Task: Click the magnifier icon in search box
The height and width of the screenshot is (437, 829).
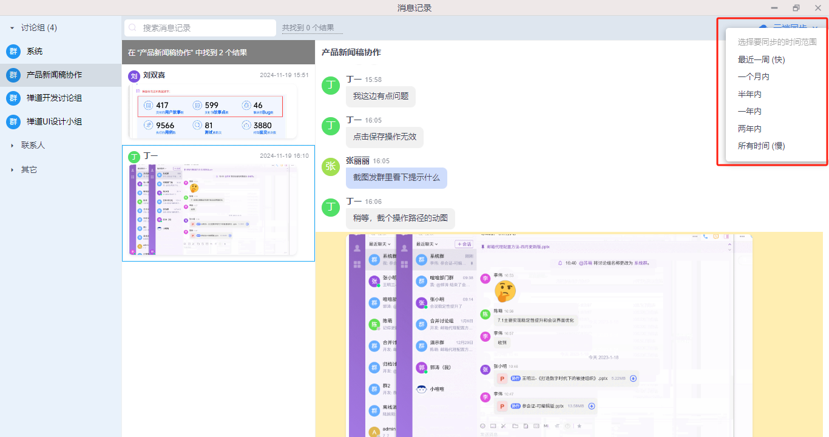Action: (133, 28)
